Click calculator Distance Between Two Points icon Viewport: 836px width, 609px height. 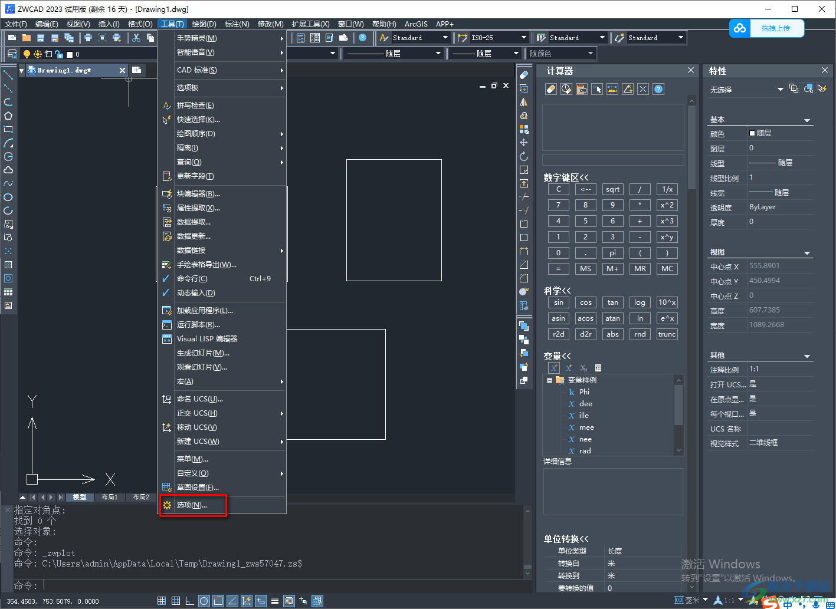(x=612, y=89)
